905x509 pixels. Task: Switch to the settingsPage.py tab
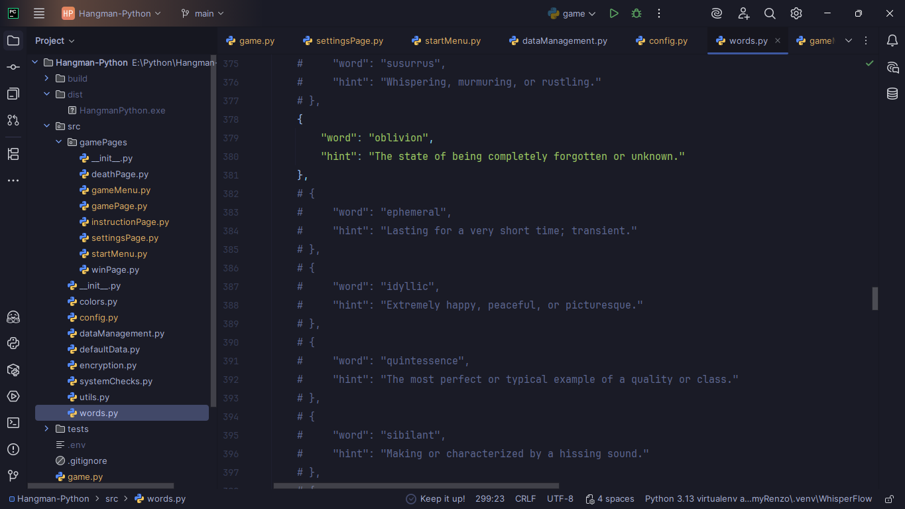(x=343, y=40)
